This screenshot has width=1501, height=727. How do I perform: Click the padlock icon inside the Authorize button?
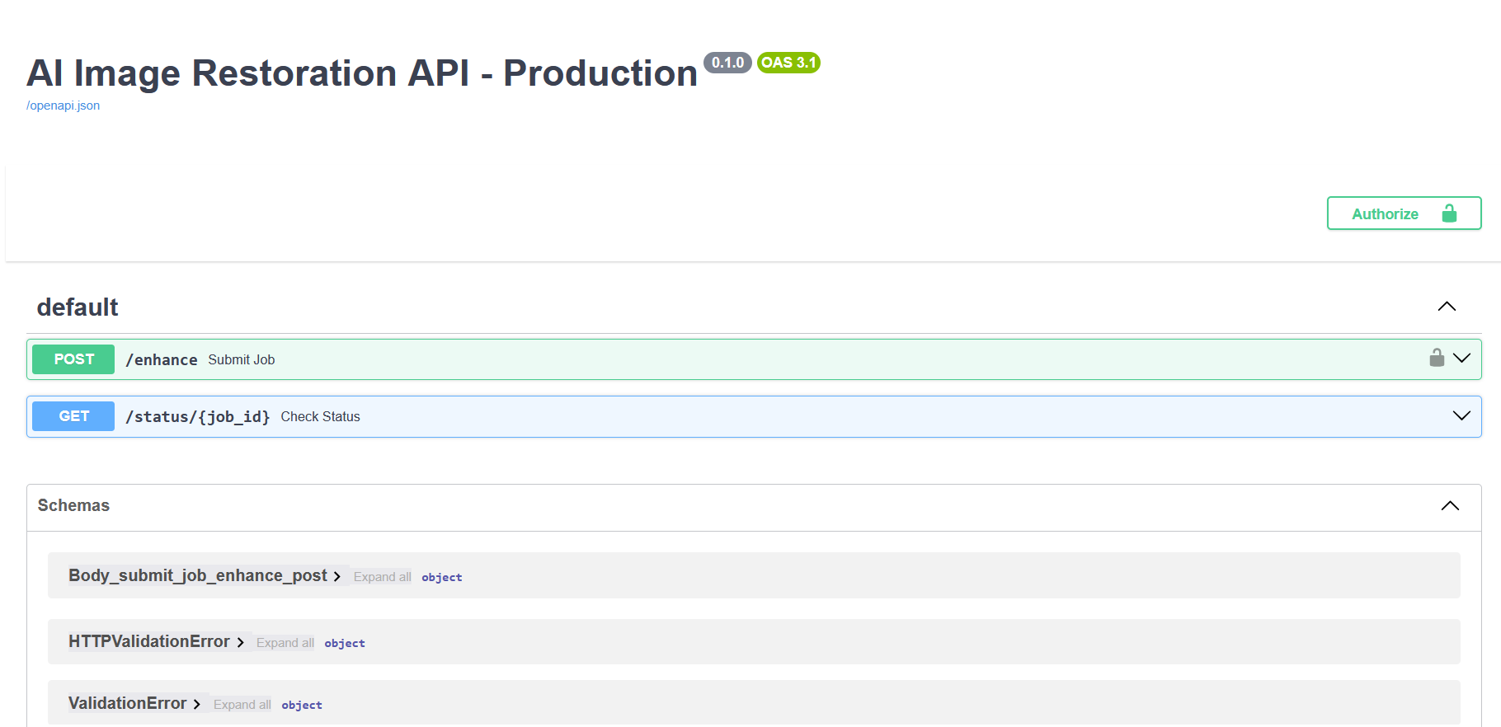(x=1449, y=213)
